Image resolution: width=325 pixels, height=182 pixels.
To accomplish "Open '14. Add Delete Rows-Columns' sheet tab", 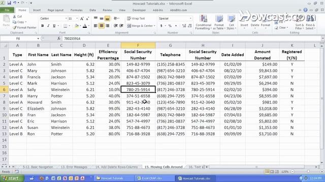I will coord(116,167).
